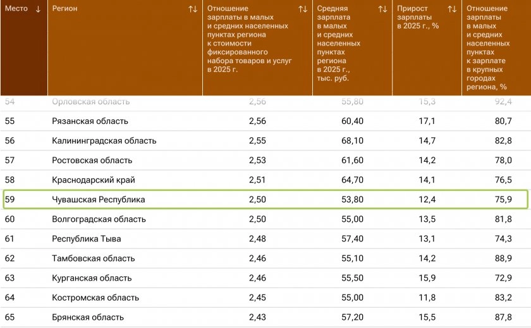531x328 pixels.
Task: Click the 68,10 average salary cell
Action: (x=352, y=141)
